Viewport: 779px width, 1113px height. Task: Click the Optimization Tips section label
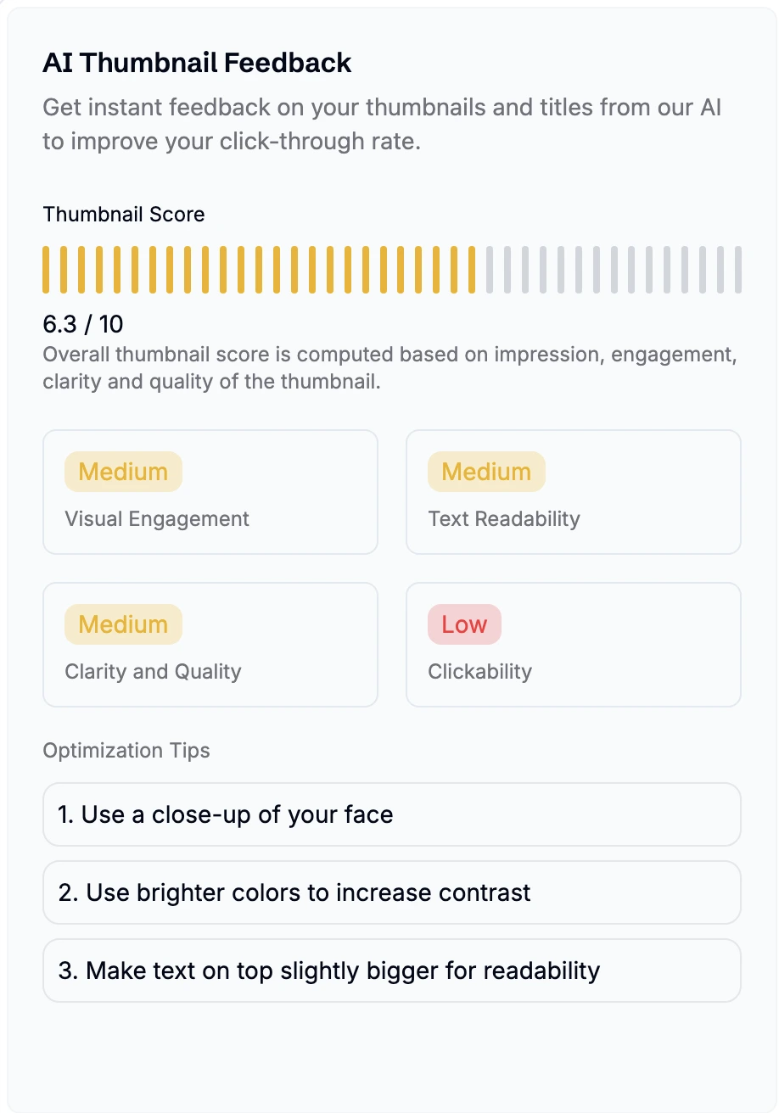[126, 751]
